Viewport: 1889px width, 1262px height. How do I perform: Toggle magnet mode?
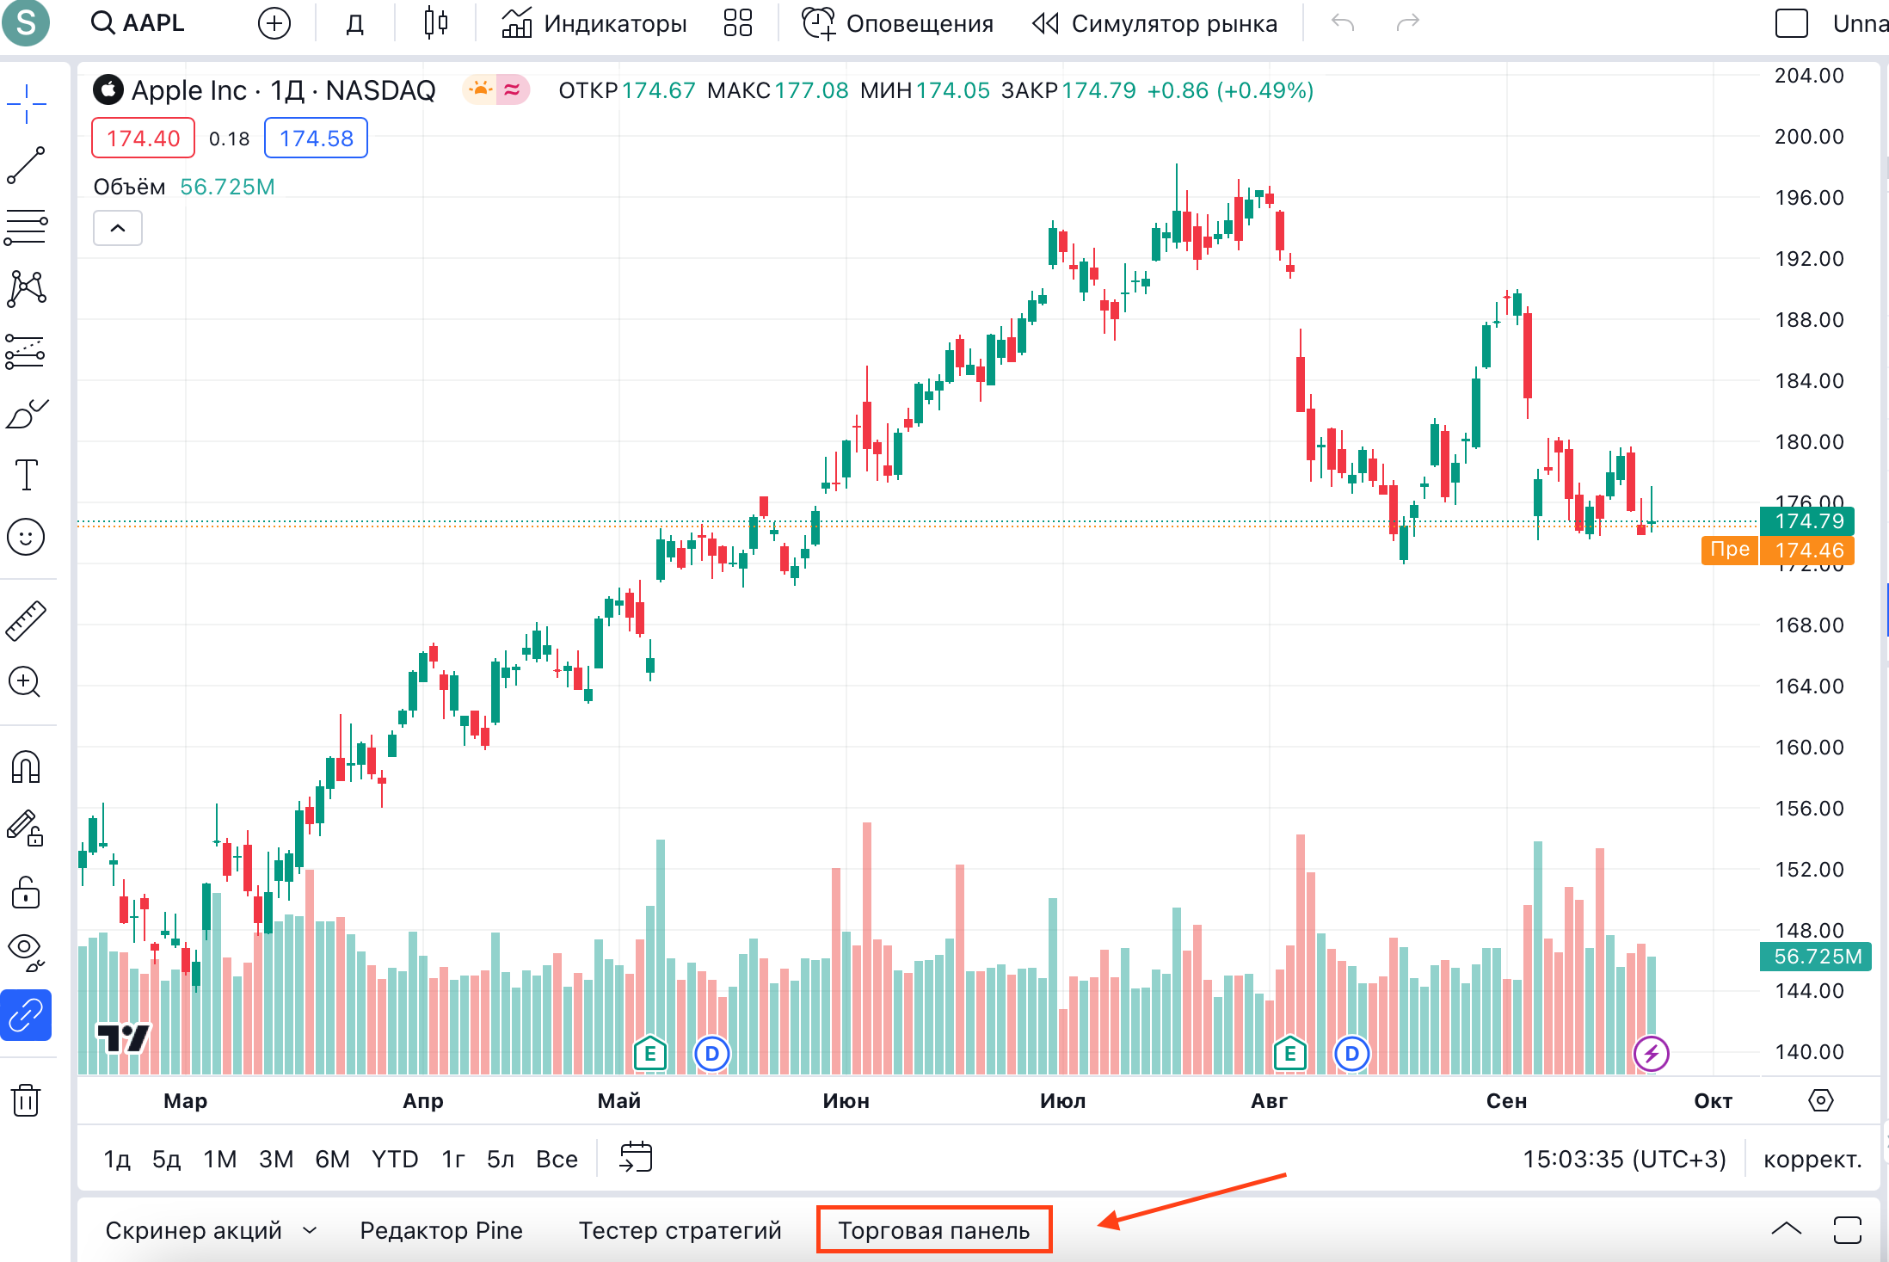pos(26,766)
